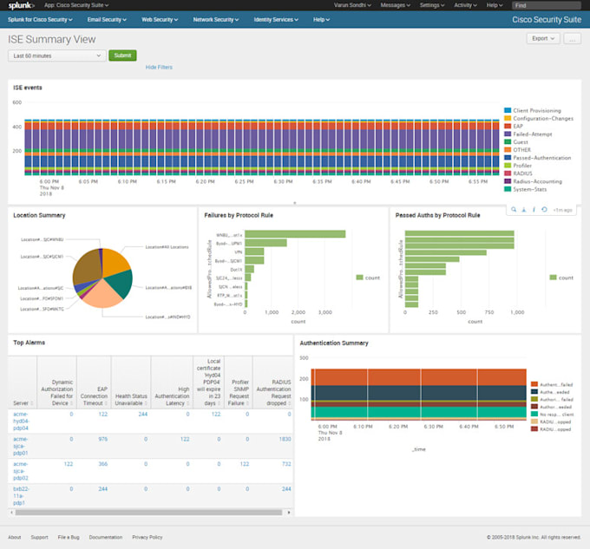590x549 pixels.
Task: Click in the Find search field
Action: [547, 5]
